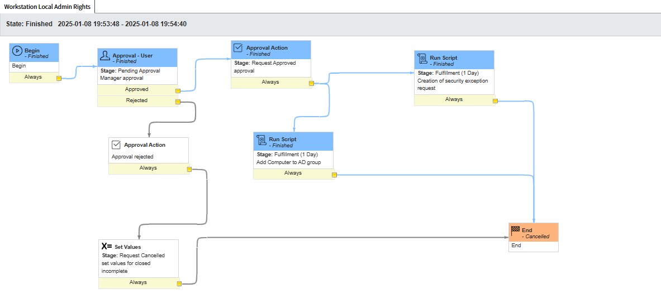The image size is (661, 308).
Task: Click the checkbox icon on Approval rejected activity
Action: pyautogui.click(x=116, y=145)
